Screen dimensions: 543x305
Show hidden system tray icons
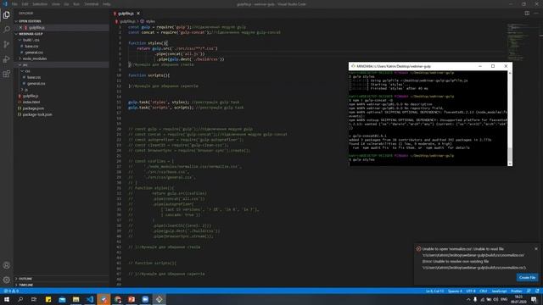[x=468, y=299]
